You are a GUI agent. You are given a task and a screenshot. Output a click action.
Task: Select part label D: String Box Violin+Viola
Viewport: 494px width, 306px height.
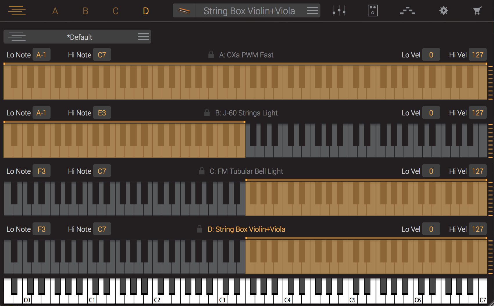click(246, 229)
